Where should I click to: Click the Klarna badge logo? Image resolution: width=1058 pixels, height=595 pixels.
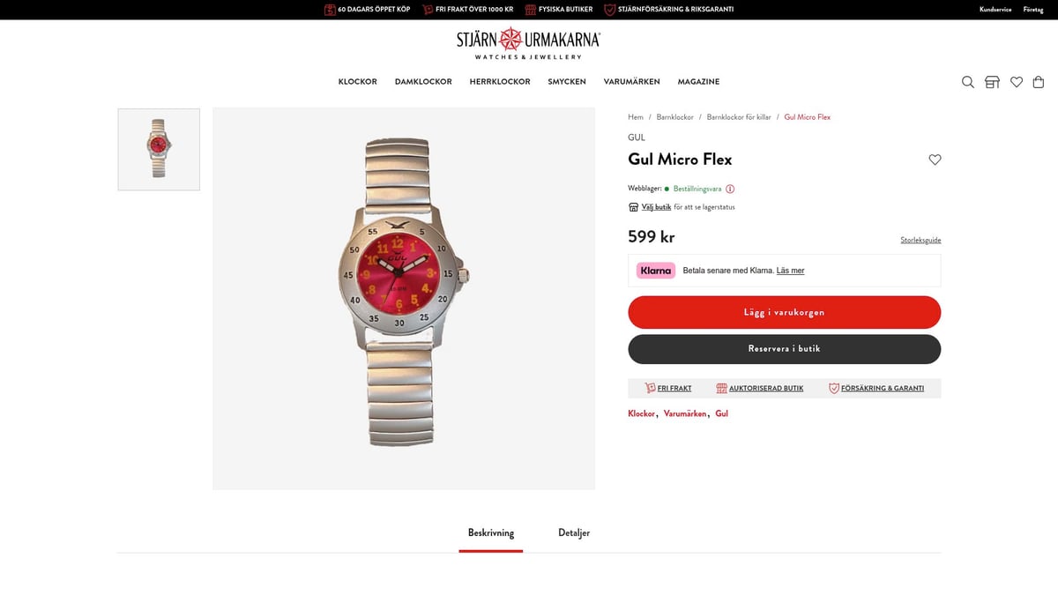click(x=656, y=271)
